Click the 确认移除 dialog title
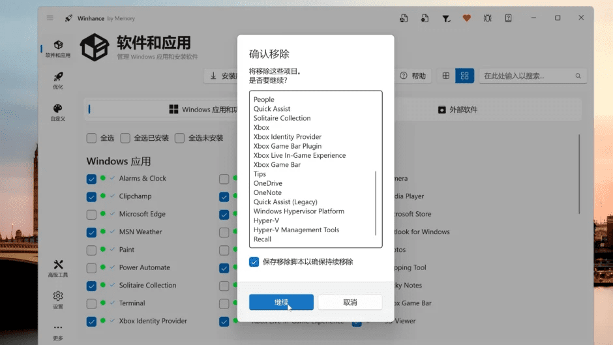 (x=269, y=54)
